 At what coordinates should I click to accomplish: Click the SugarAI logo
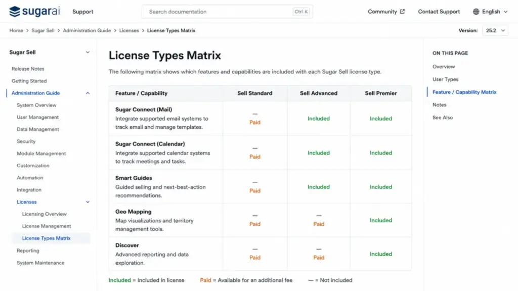click(x=35, y=12)
